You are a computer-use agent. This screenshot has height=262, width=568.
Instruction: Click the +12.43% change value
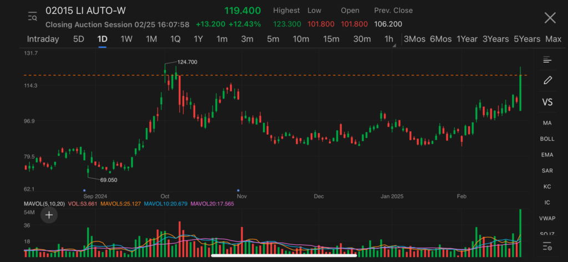[245, 24]
